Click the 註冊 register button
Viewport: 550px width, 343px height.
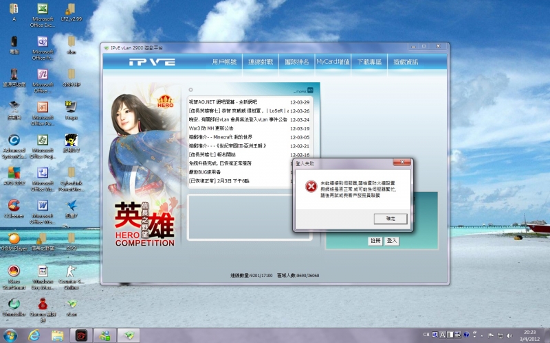tap(375, 241)
